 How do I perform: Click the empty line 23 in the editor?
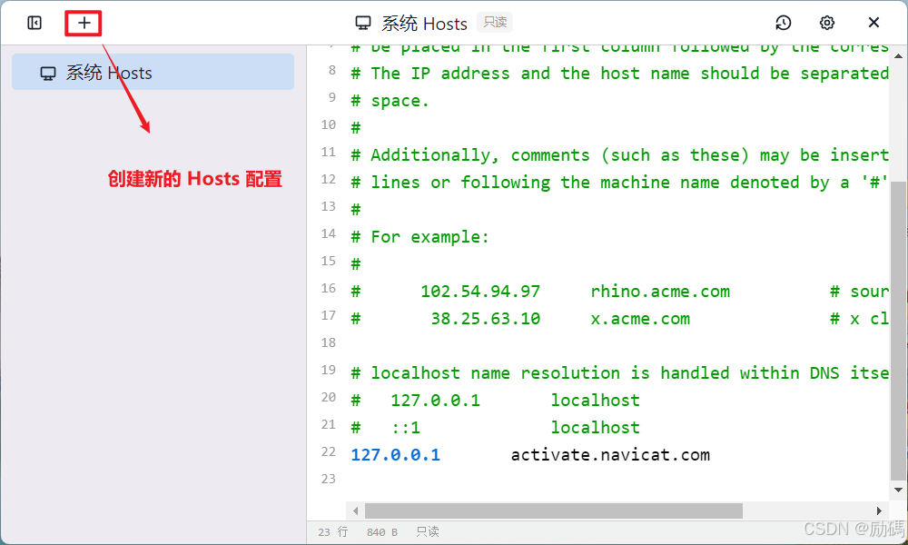click(454, 479)
